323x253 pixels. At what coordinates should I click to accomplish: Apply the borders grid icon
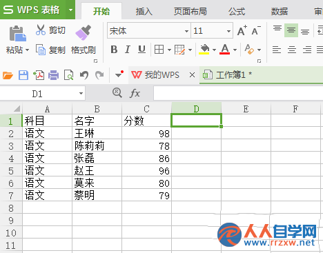point(159,50)
